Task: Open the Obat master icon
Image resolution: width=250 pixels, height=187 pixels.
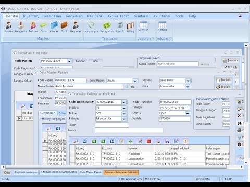Action: click(x=44, y=27)
